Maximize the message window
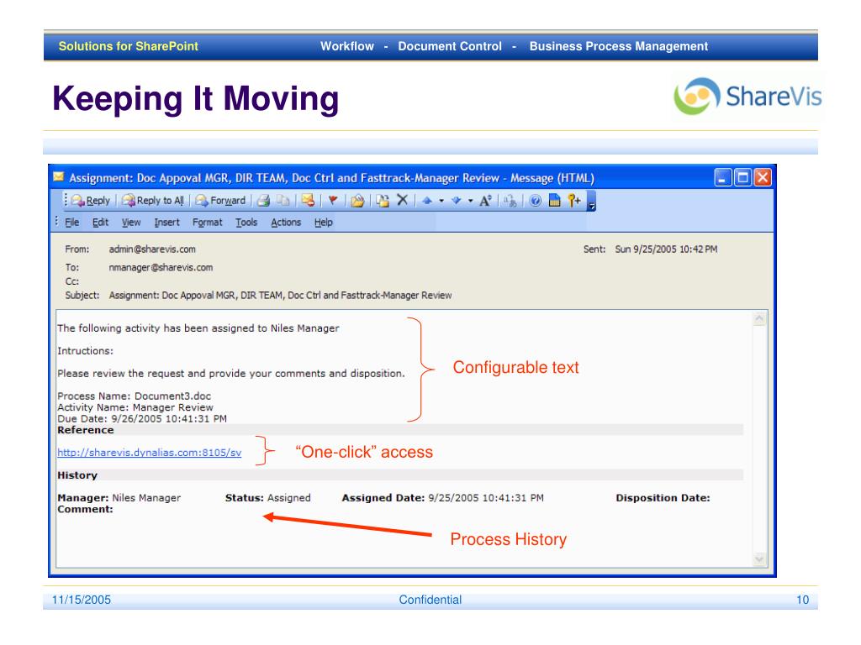Viewport: 861px width, 645px height. point(742,178)
